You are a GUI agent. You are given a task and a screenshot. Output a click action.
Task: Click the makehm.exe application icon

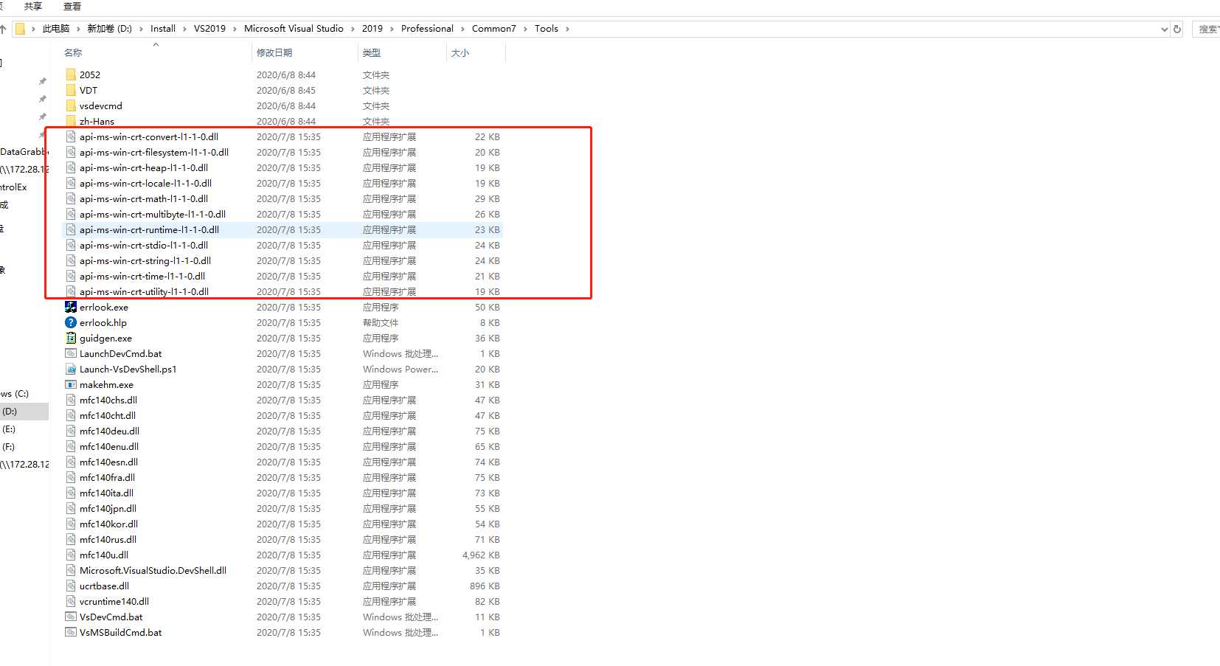click(x=71, y=384)
